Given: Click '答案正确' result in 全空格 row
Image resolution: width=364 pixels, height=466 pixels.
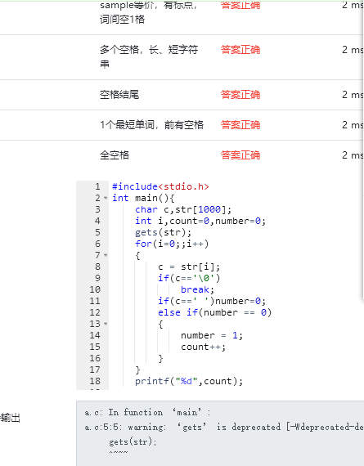Looking at the screenshot, I should point(240,155).
